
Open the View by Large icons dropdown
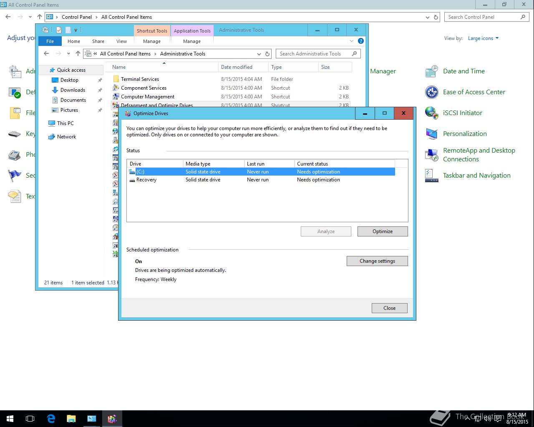(x=483, y=38)
